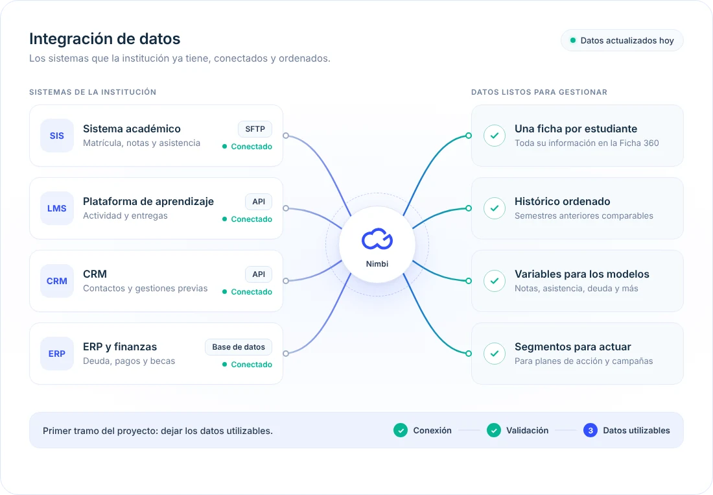The height and width of the screenshot is (495, 713).
Task: Click Actividad y entregas description
Action: pyautogui.click(x=126, y=215)
